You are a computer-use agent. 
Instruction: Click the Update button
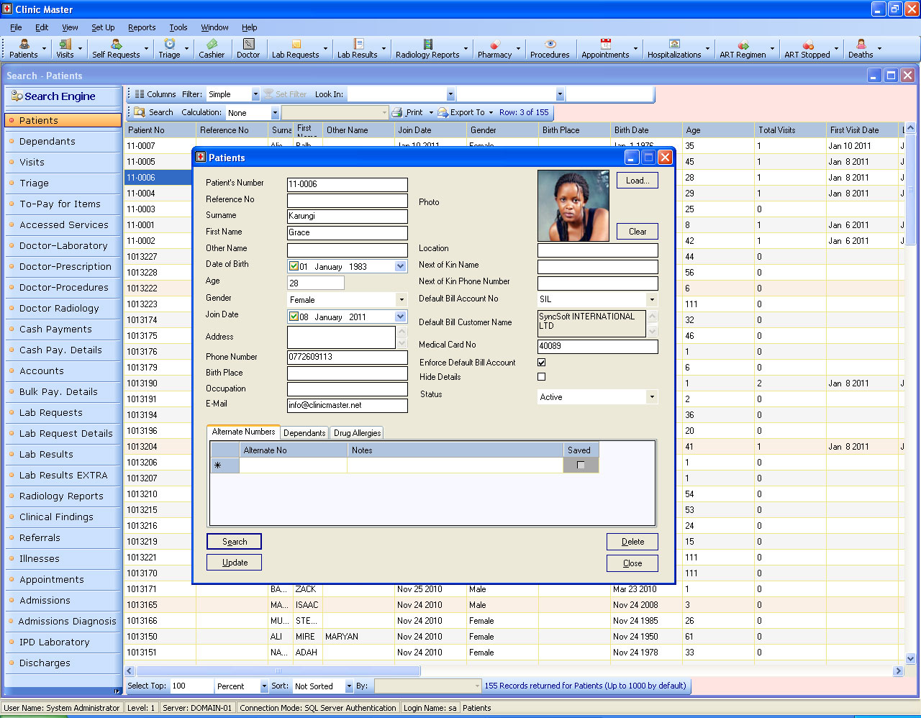coord(235,563)
